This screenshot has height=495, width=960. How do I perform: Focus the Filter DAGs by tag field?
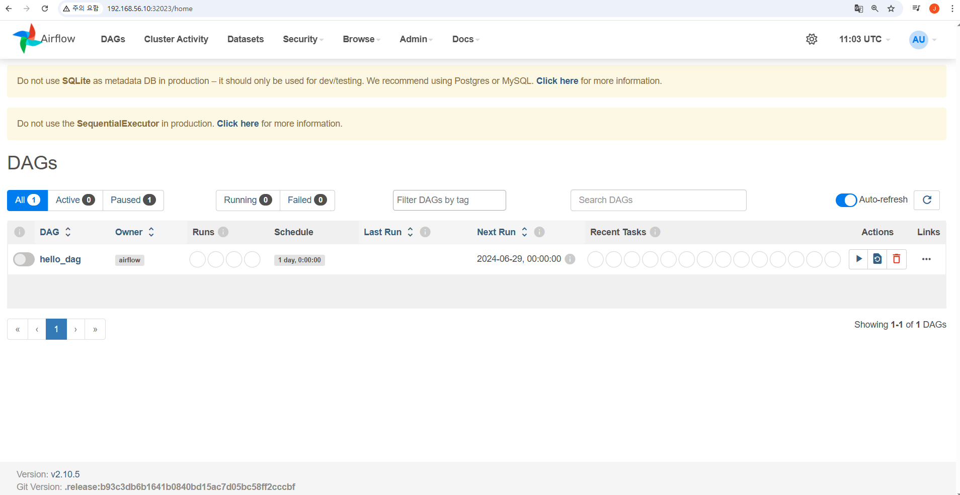tap(449, 200)
